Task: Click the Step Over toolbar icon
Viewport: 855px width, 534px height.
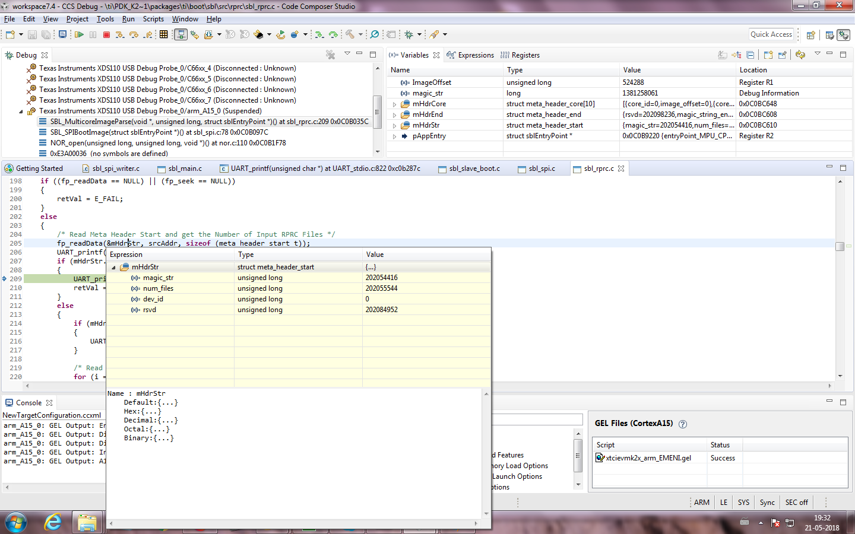Action: [134, 34]
